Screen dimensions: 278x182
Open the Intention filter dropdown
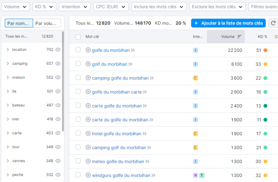75,7
